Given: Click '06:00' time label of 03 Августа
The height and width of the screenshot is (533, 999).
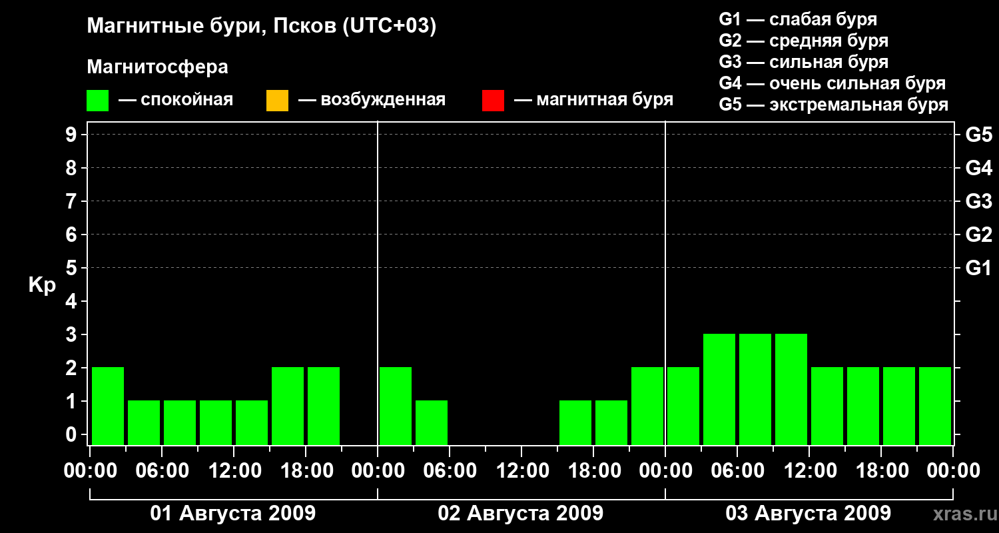Looking at the screenshot, I should pos(737,471).
